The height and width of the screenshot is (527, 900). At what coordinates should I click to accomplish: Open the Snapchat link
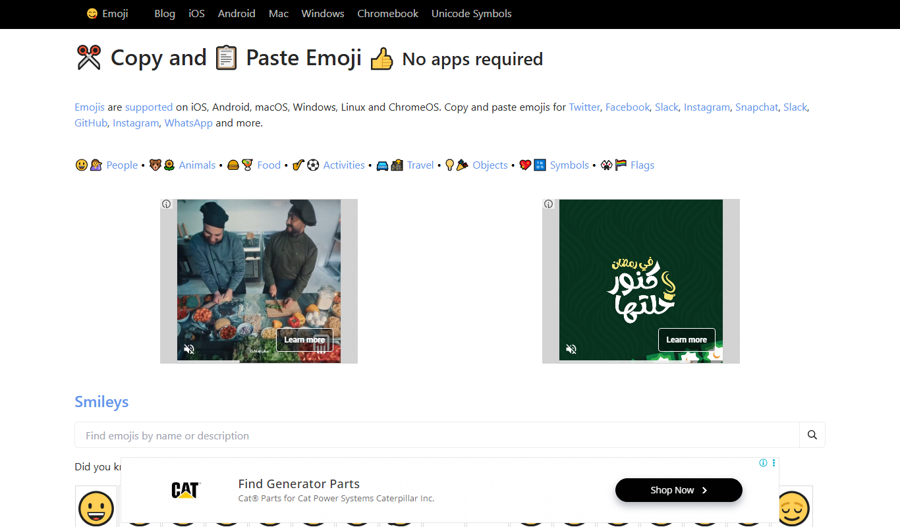[756, 107]
